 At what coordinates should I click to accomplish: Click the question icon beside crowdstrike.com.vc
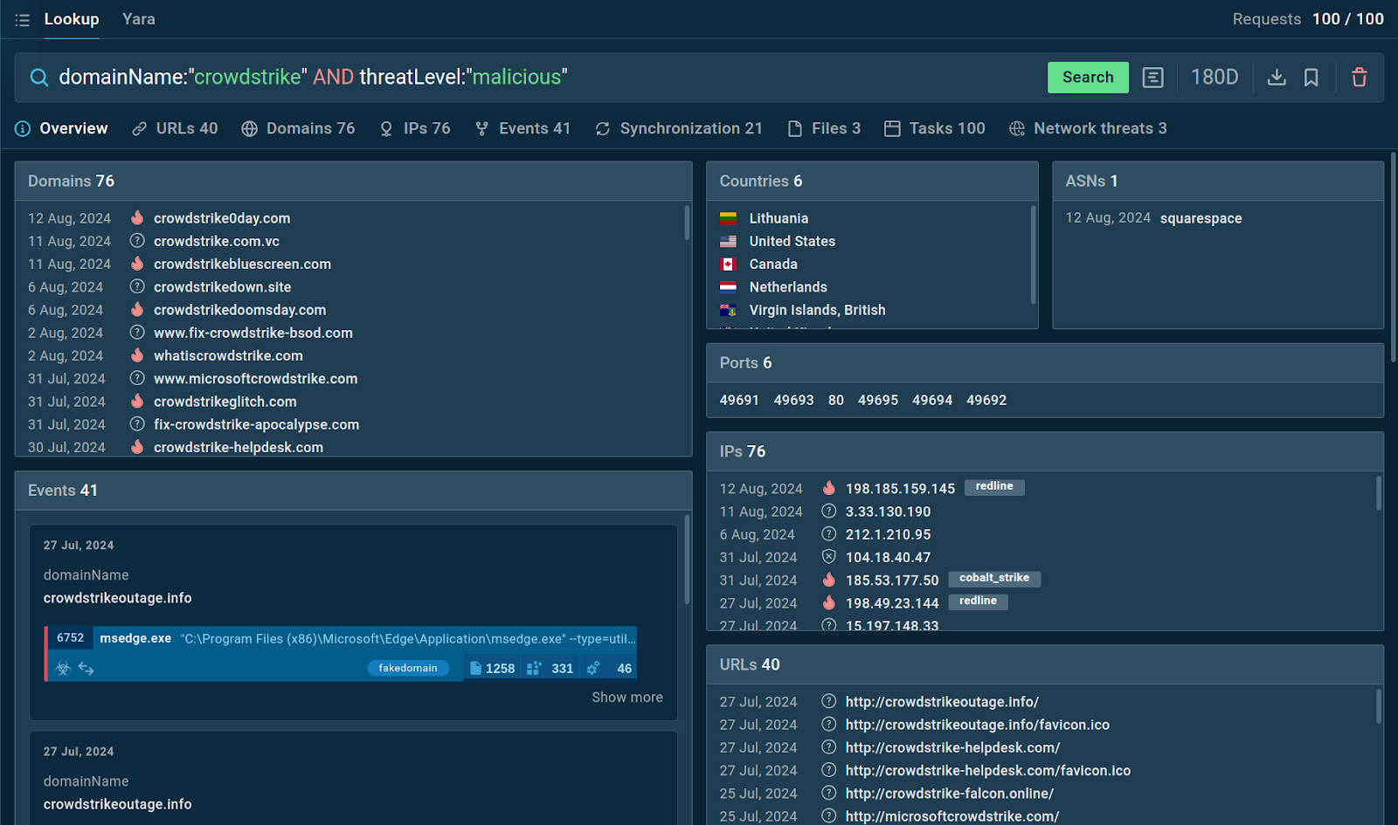tap(137, 241)
